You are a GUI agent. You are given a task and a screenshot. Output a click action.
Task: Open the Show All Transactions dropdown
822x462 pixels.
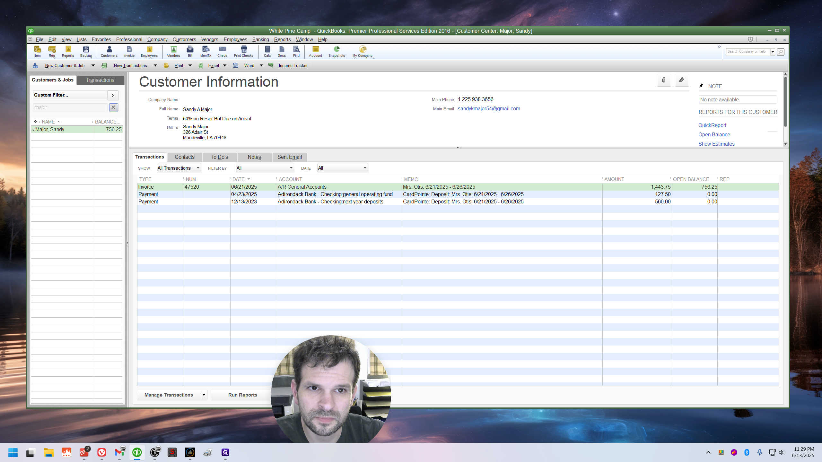coord(179,168)
